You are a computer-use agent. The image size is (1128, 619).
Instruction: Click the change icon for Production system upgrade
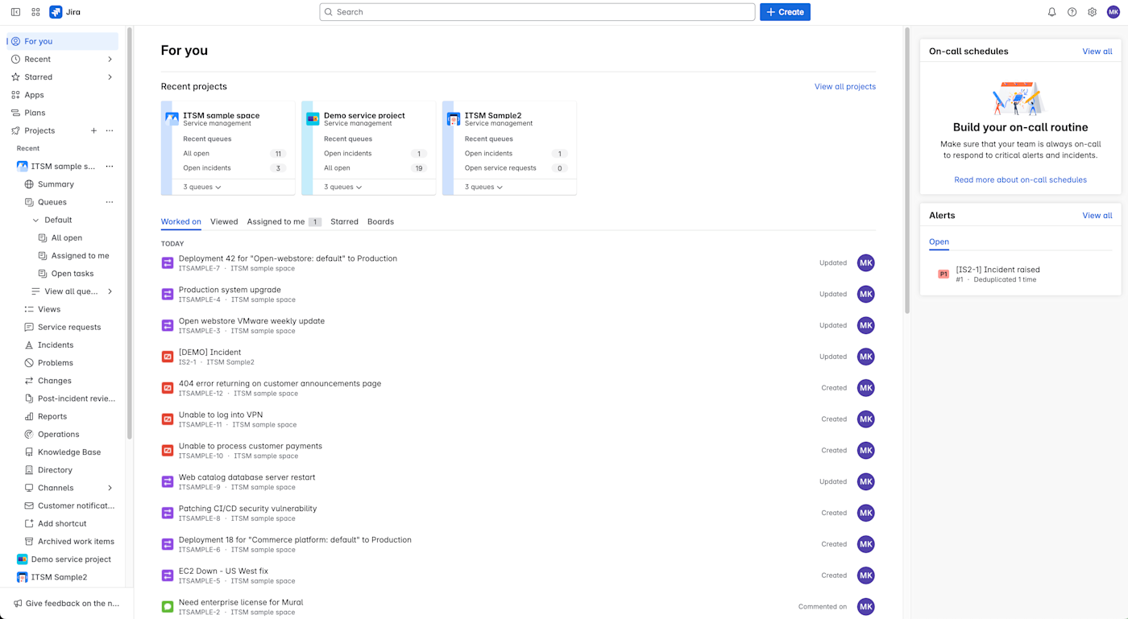tap(168, 294)
